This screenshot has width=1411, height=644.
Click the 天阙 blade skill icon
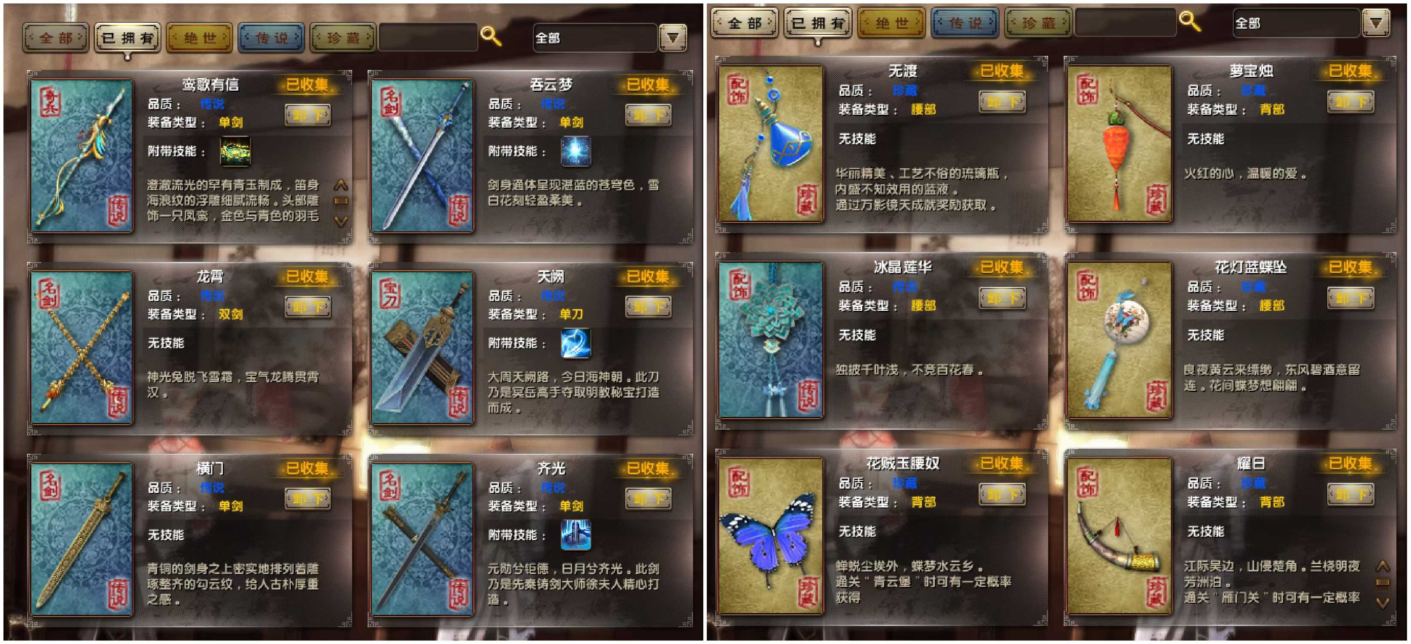click(576, 343)
